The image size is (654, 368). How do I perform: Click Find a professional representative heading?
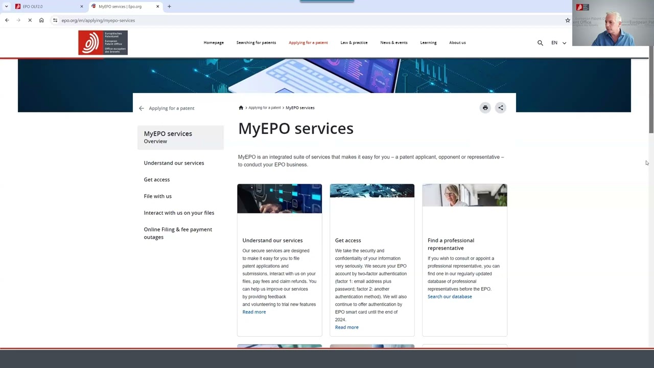click(451, 244)
